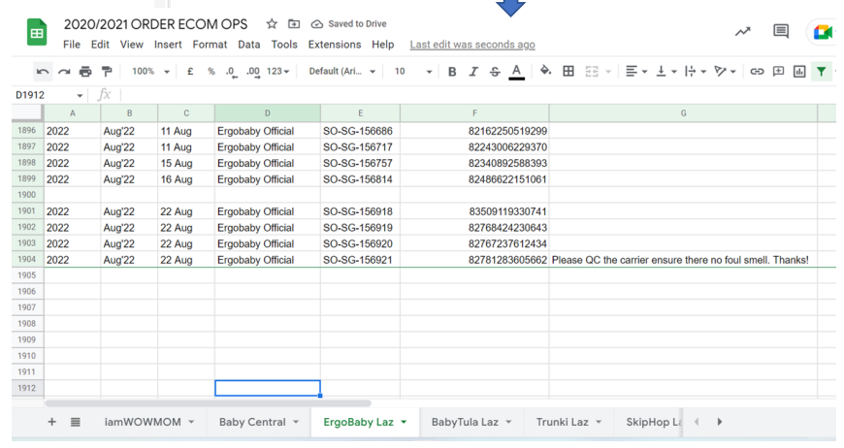
Task: Select column D header
Action: 267,112
